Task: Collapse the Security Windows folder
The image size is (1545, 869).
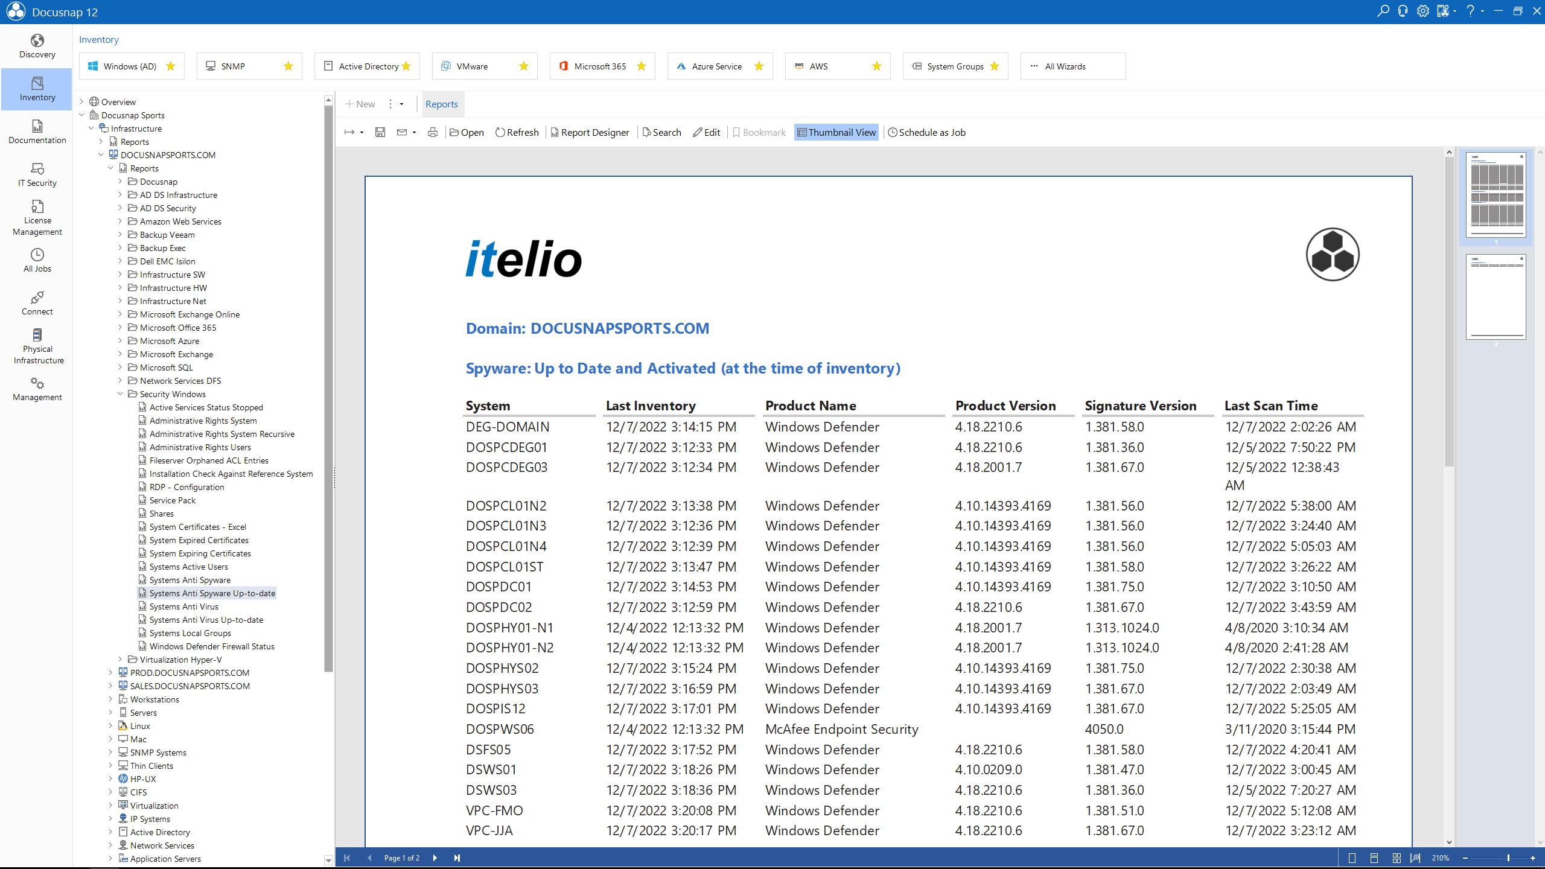Action: coord(120,394)
